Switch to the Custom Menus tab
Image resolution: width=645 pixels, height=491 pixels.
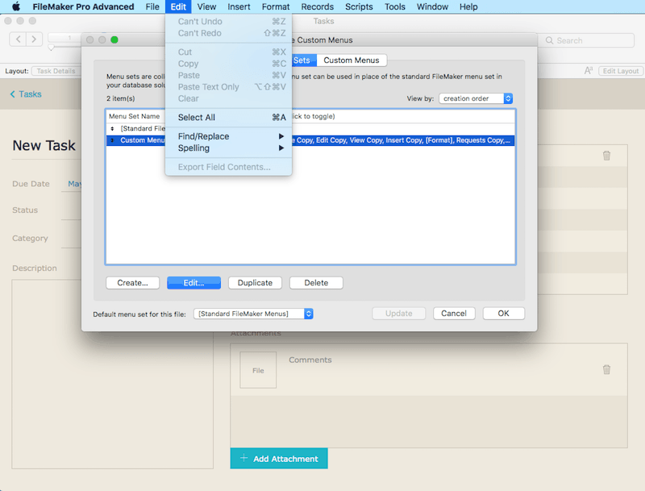(x=352, y=60)
